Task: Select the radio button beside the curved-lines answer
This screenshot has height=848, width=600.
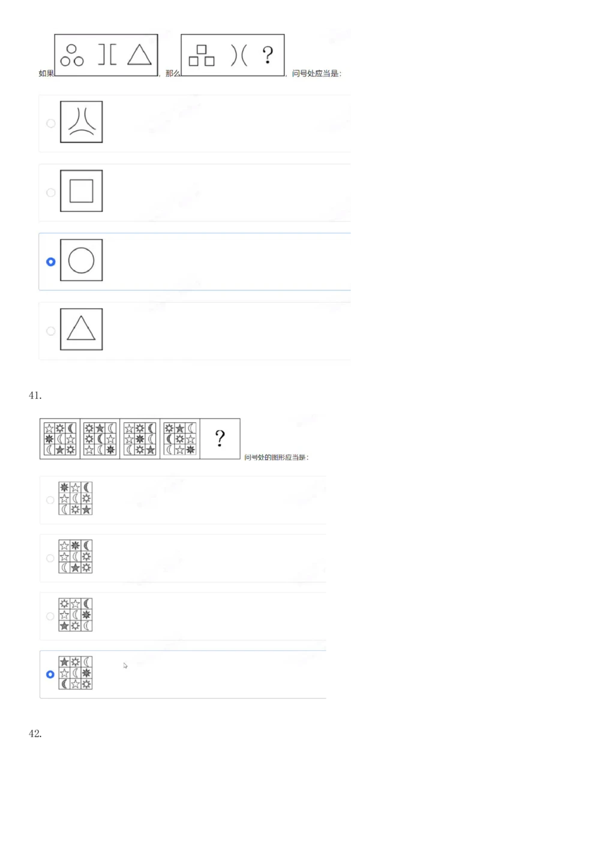Action: 51,124
